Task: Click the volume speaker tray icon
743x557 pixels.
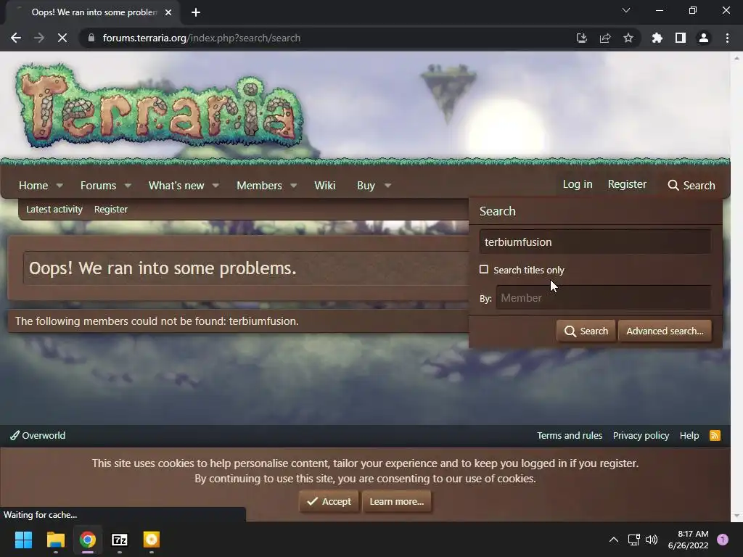Action: pyautogui.click(x=652, y=540)
